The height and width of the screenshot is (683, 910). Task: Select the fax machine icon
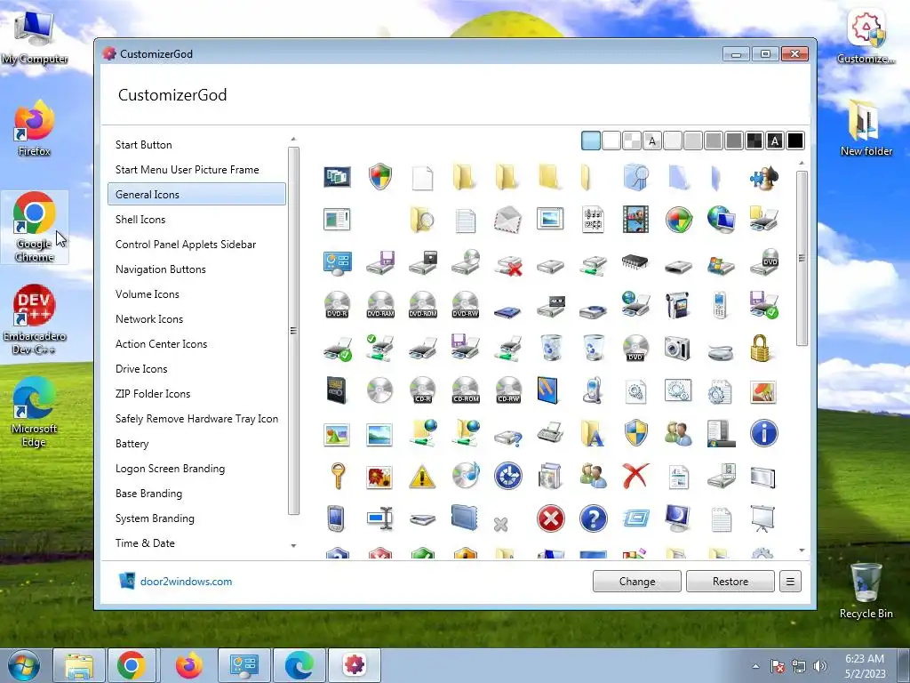pos(550,433)
